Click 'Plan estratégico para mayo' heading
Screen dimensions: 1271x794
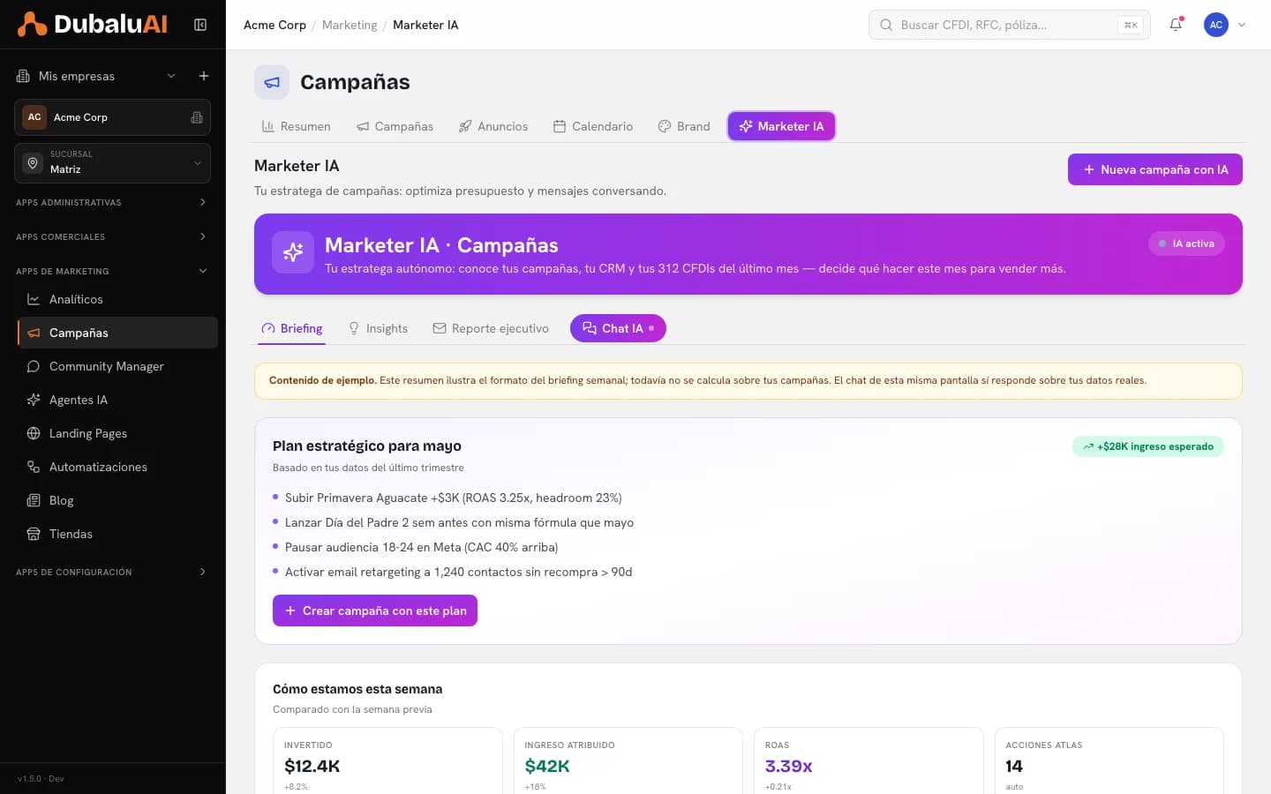coord(367,446)
